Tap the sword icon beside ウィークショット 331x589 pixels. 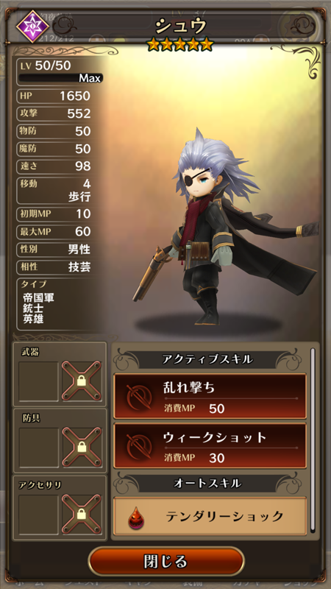point(139,446)
